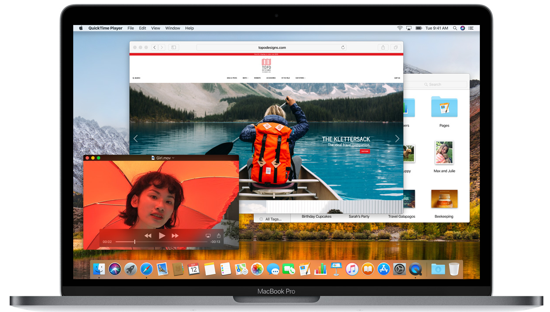
Task: Visit the Women's section
Action: 257,78
